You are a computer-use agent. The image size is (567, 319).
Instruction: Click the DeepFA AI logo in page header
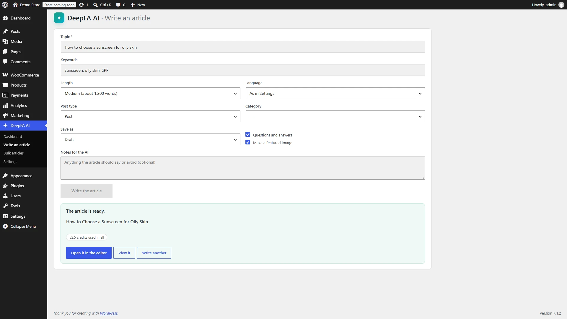59,18
